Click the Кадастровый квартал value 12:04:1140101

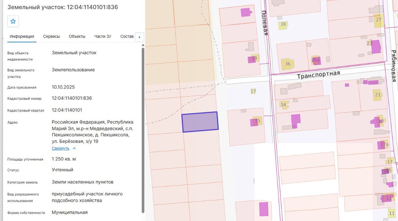[67, 110]
